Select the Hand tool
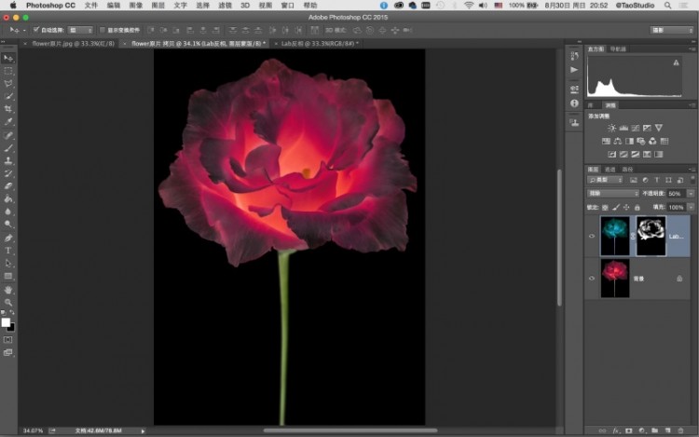The image size is (699, 437). [x=8, y=290]
